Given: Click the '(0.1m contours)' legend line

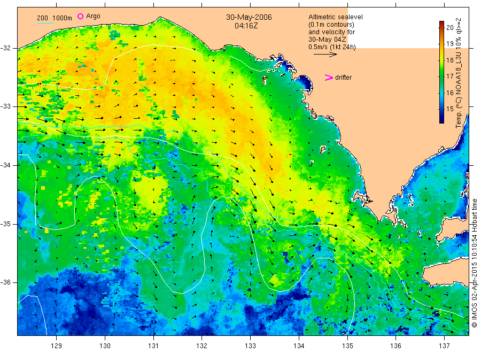Looking at the screenshot, I should click(x=331, y=25).
